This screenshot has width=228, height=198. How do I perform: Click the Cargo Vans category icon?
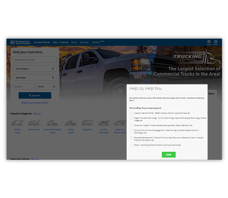tap(87, 123)
